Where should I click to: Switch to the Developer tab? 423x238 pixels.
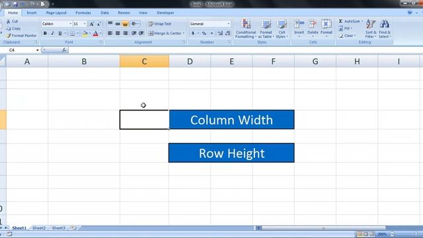point(165,13)
